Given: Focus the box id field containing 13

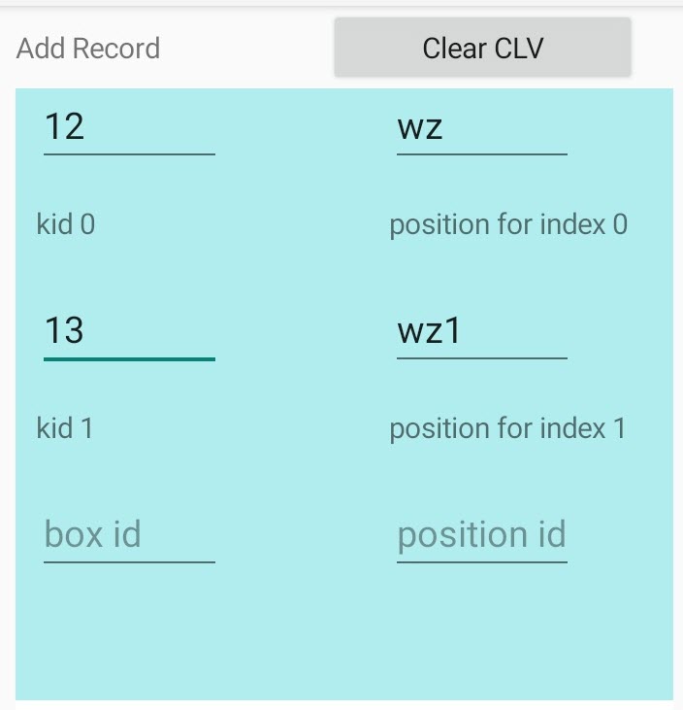Looking at the screenshot, I should [128, 331].
